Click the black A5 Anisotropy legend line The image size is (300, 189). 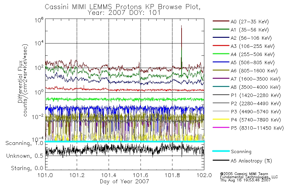(221, 160)
